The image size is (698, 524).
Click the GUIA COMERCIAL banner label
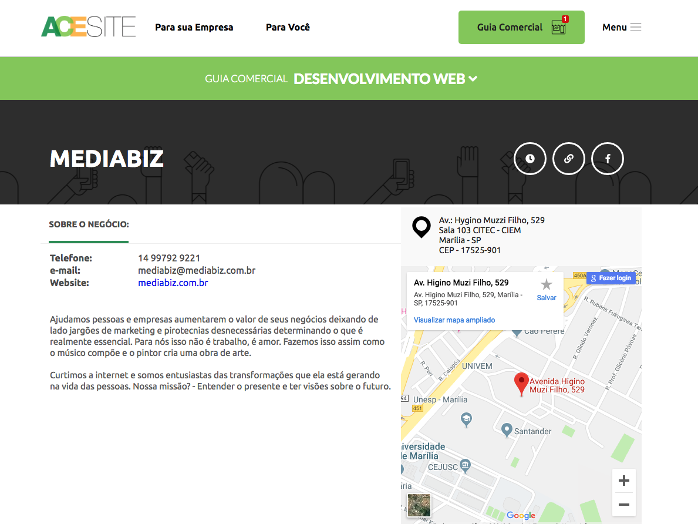246,79
